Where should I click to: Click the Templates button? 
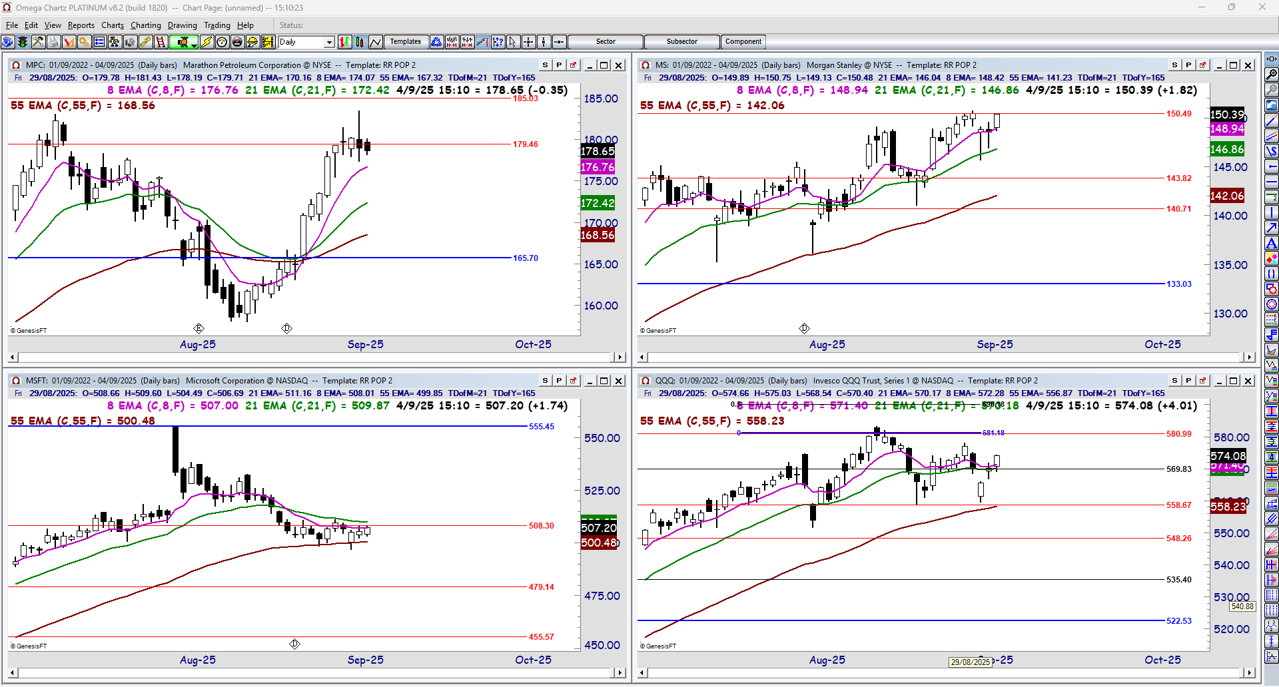pyautogui.click(x=406, y=42)
